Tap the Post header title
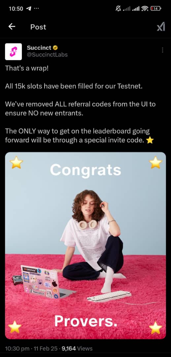Image resolution: width=171 pixels, height=357 pixels. [x=38, y=27]
